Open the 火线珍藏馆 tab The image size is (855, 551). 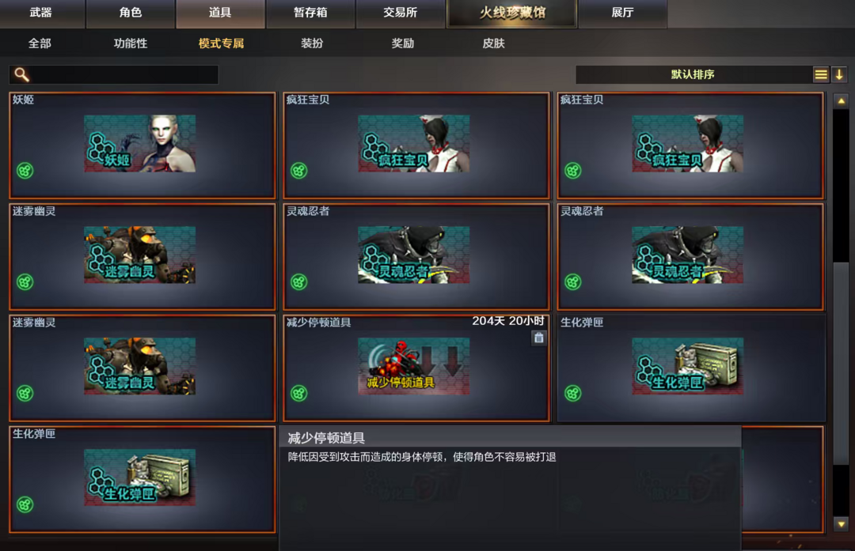[512, 13]
